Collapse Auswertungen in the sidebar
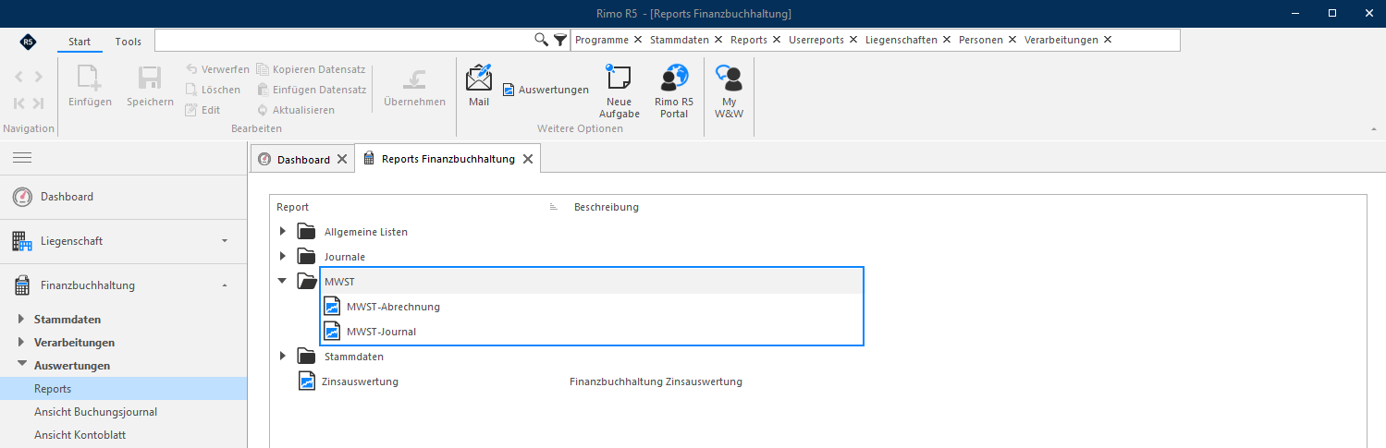This screenshot has height=448, width=1386. pos(21,365)
